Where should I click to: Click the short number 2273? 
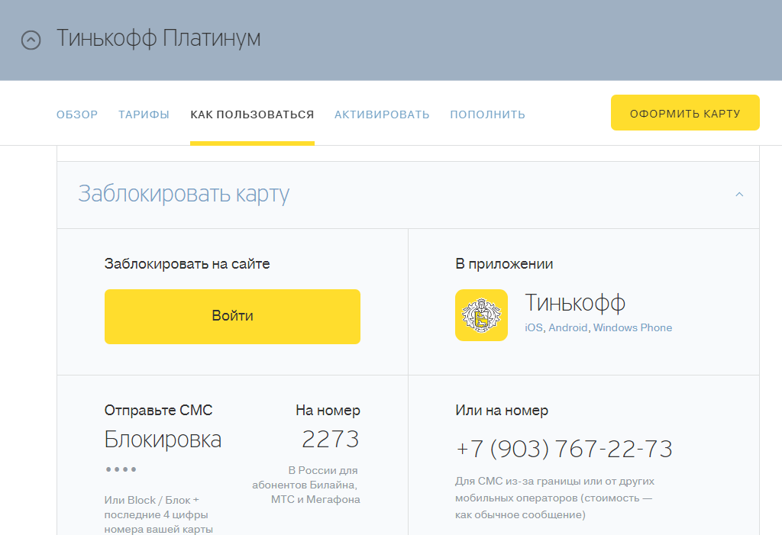pos(330,440)
